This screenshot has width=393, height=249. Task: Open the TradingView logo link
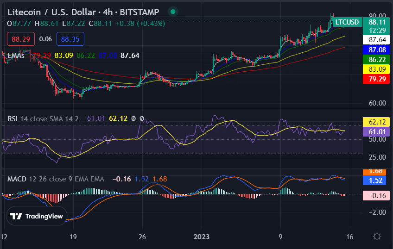coord(37,216)
